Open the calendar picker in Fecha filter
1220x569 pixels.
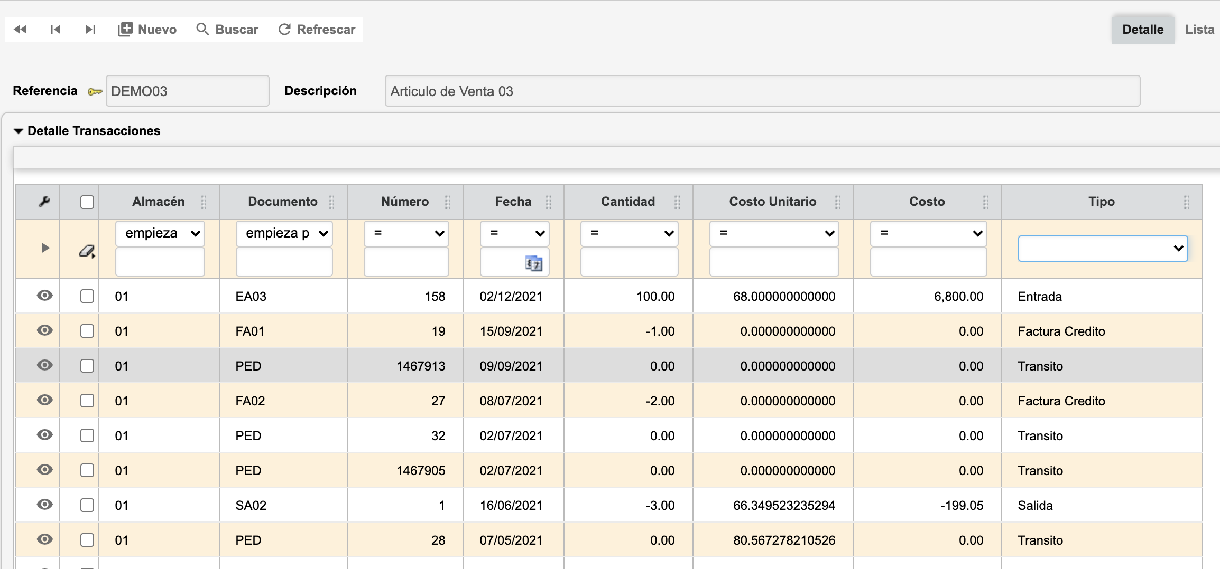[533, 263]
